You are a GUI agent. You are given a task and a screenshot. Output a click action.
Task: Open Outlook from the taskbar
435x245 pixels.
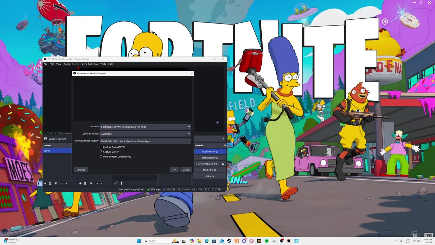click(x=222, y=241)
